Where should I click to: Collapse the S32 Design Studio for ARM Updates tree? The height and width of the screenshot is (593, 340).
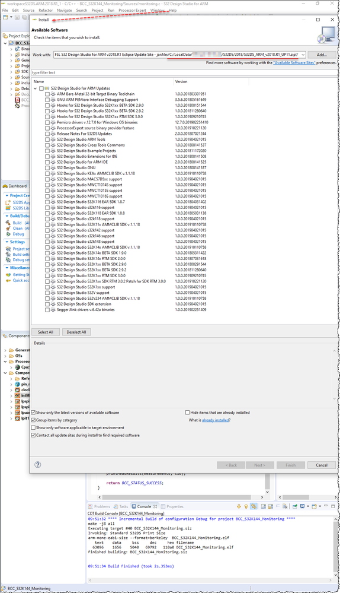pyautogui.click(x=36, y=88)
